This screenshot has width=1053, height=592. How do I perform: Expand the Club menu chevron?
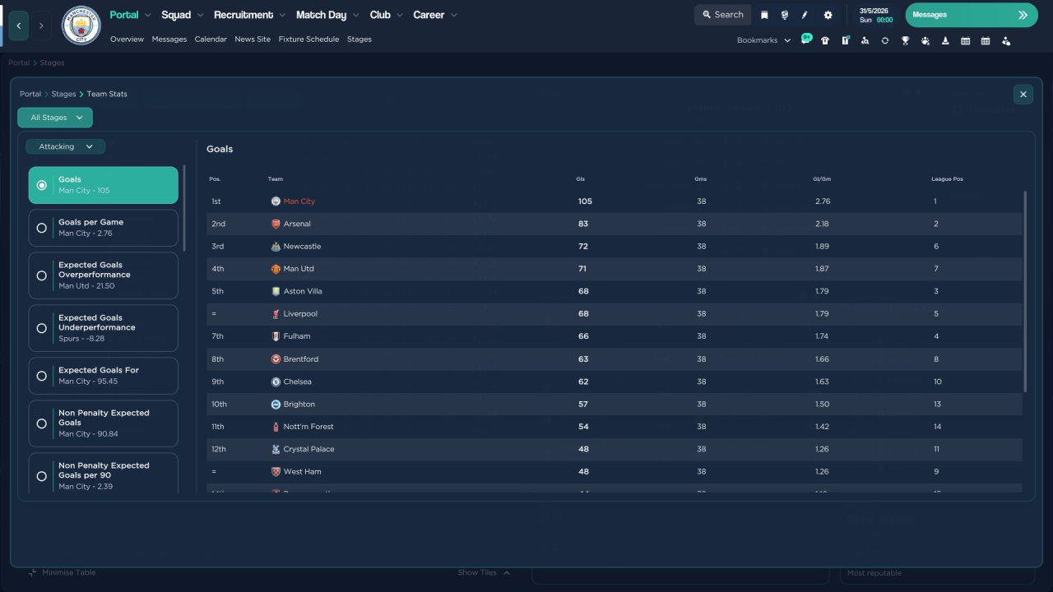[x=399, y=15]
